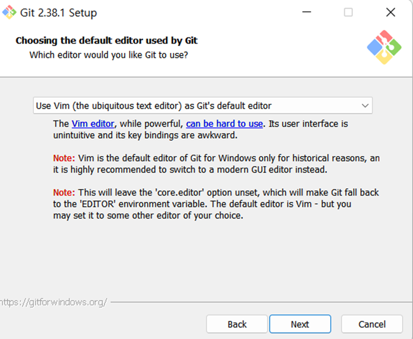Click the Git logo in title bar
The width and height of the screenshot is (413, 339).
click(x=9, y=13)
